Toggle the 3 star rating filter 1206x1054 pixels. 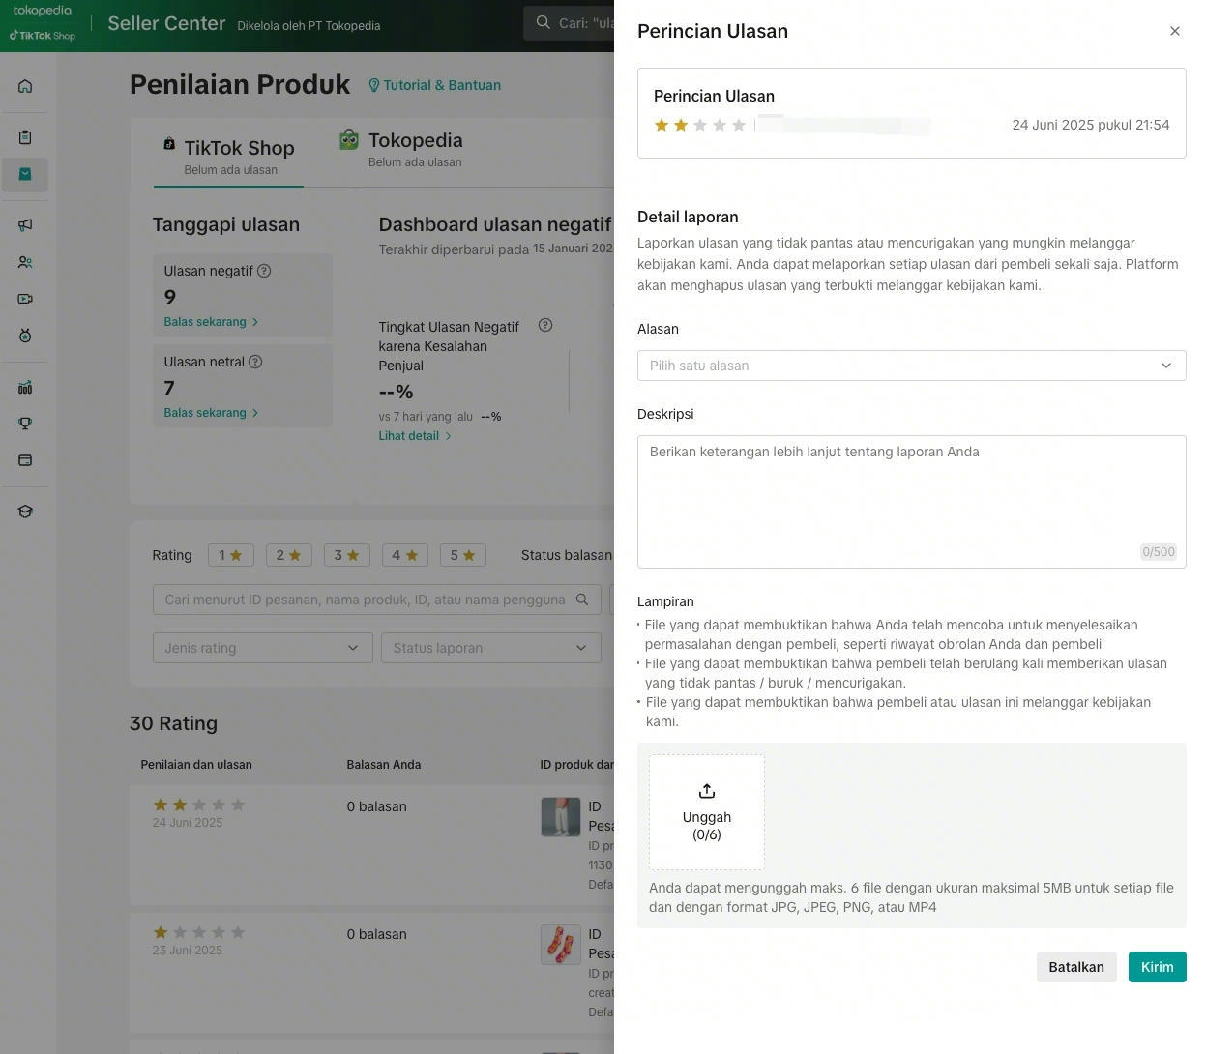tap(346, 555)
